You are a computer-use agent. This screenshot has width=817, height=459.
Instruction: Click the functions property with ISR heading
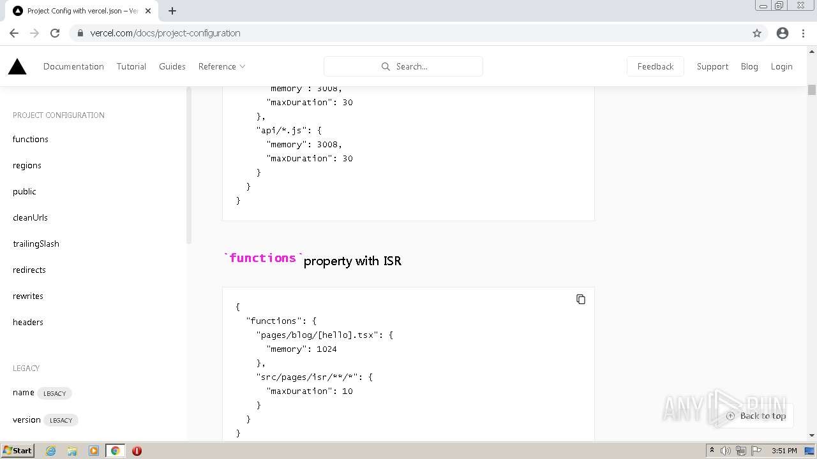(313, 259)
